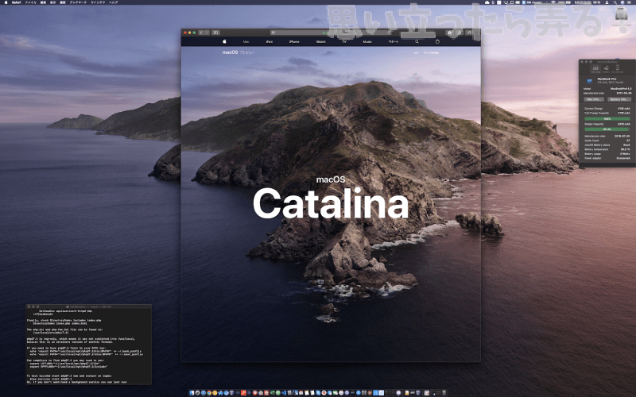Screen dimensions: 636x397
Task: Open the Watch section on Apple site
Action: pos(321,42)
